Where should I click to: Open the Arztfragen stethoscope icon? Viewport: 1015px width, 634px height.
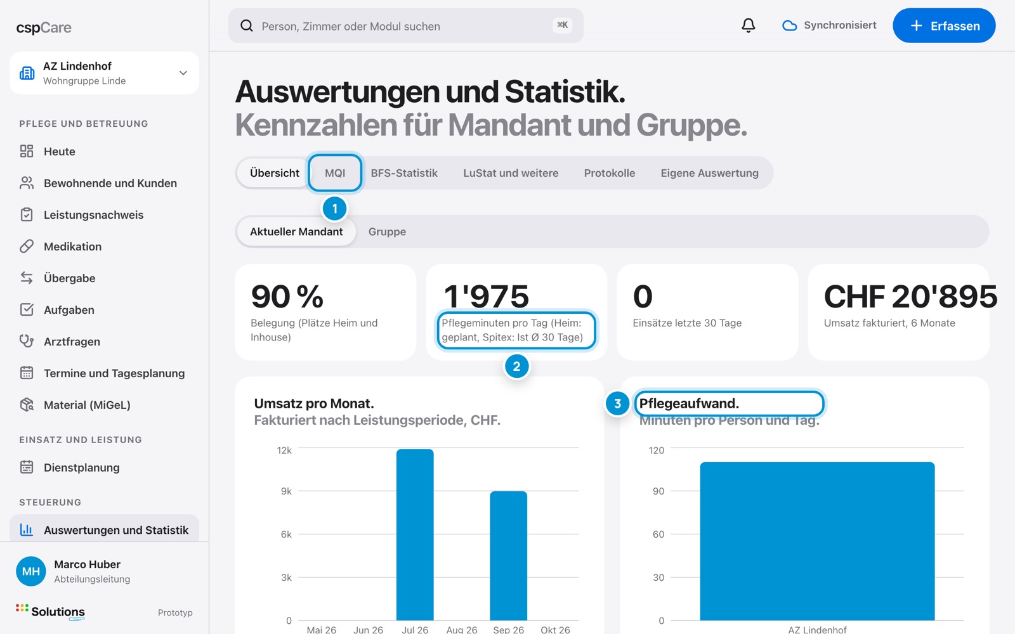(27, 341)
